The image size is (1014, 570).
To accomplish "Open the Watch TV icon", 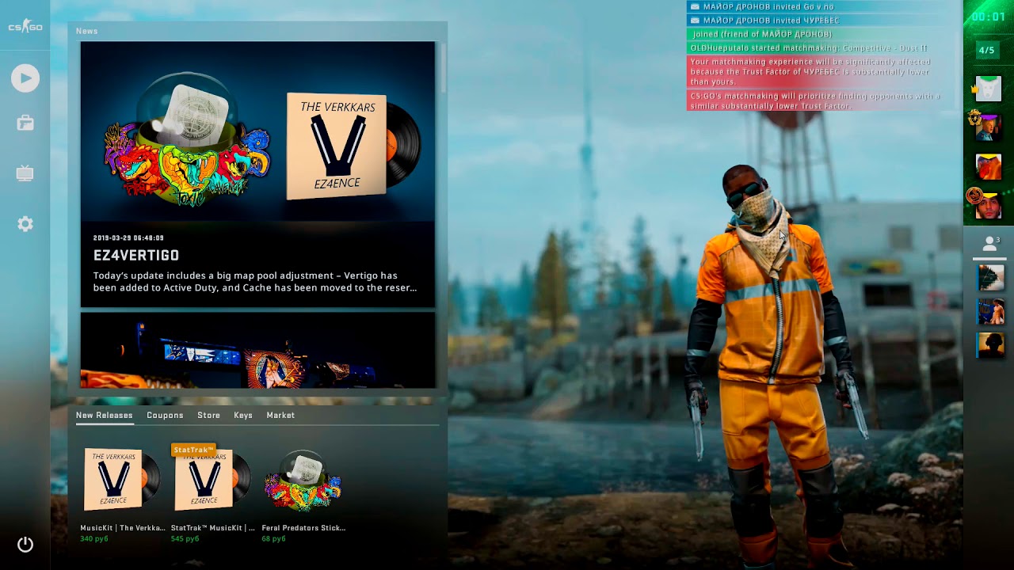I will coord(25,173).
